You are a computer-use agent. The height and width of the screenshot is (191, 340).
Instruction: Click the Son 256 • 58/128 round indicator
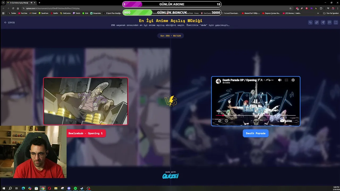pos(171,36)
